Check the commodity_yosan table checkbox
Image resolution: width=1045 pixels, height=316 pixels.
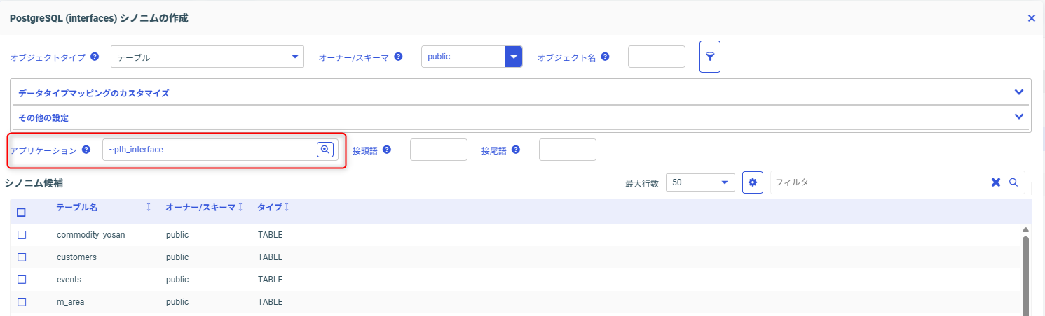22,235
